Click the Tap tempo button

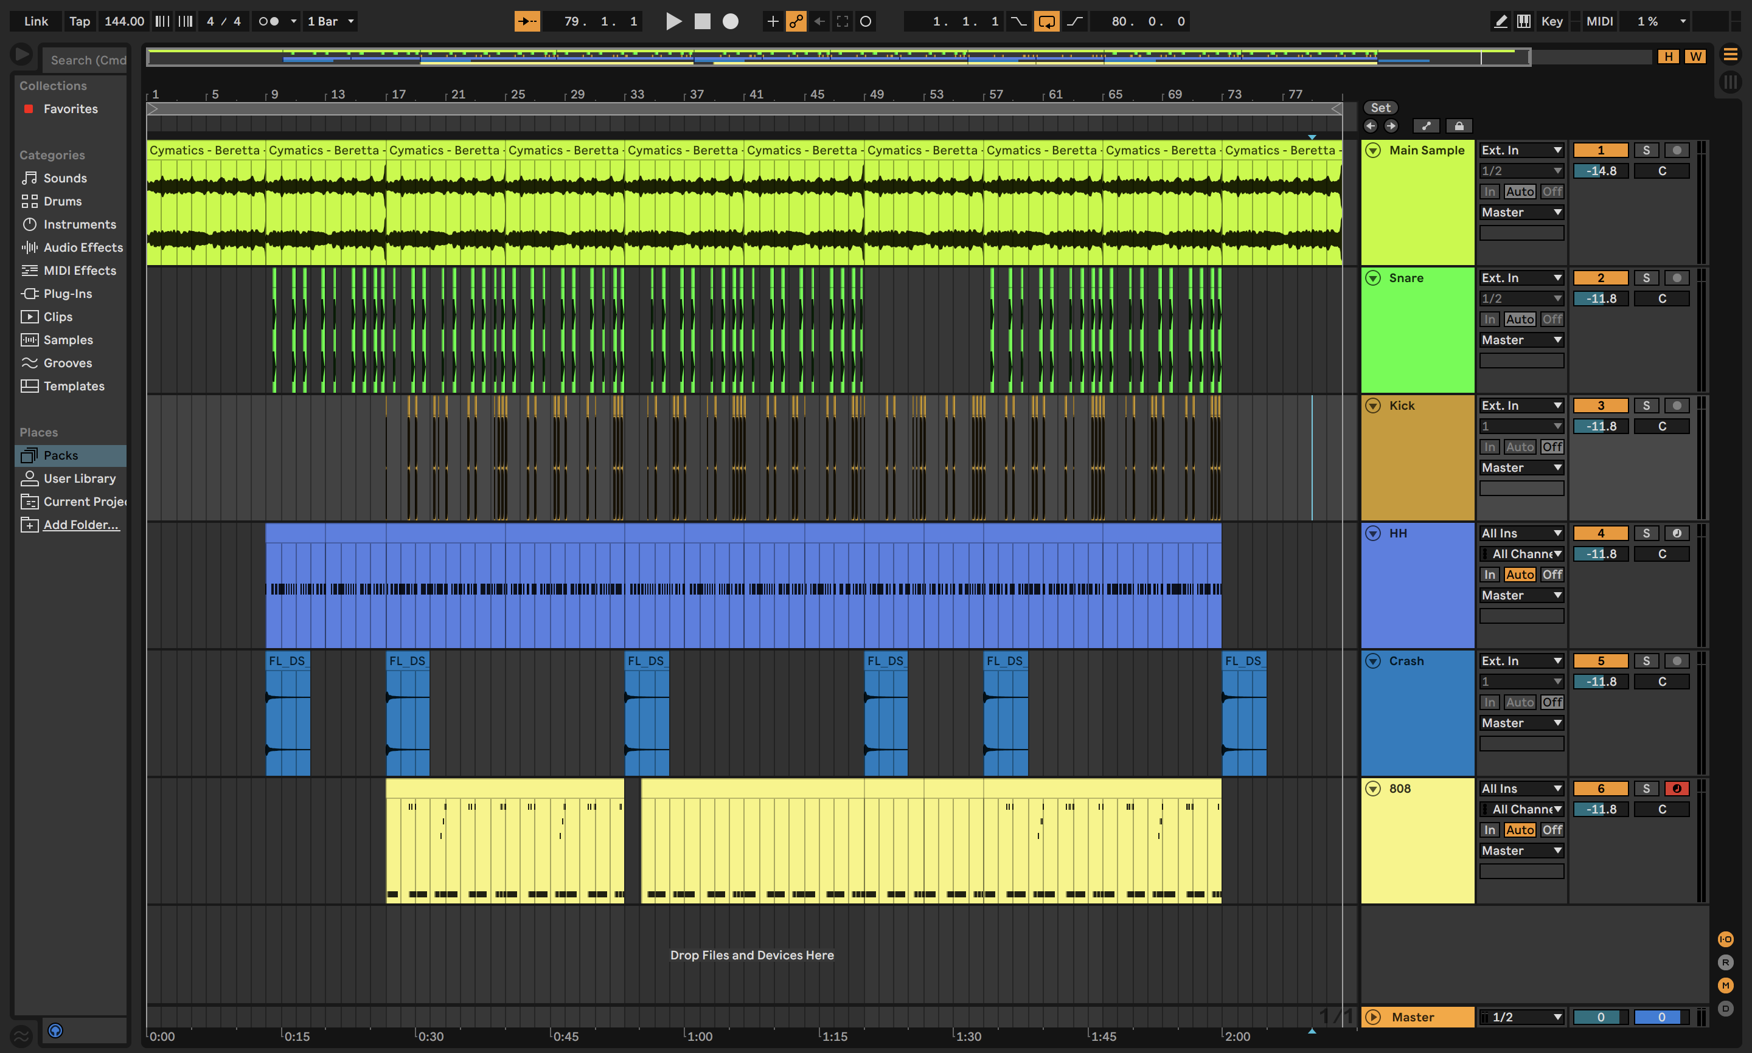click(x=80, y=21)
